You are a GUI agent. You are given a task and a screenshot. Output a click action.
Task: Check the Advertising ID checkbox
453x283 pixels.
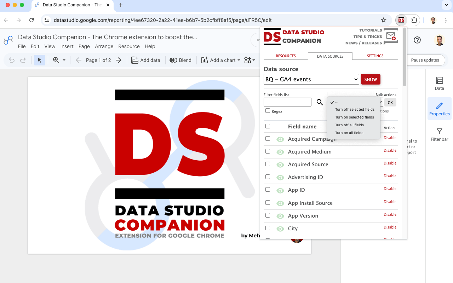click(x=268, y=177)
